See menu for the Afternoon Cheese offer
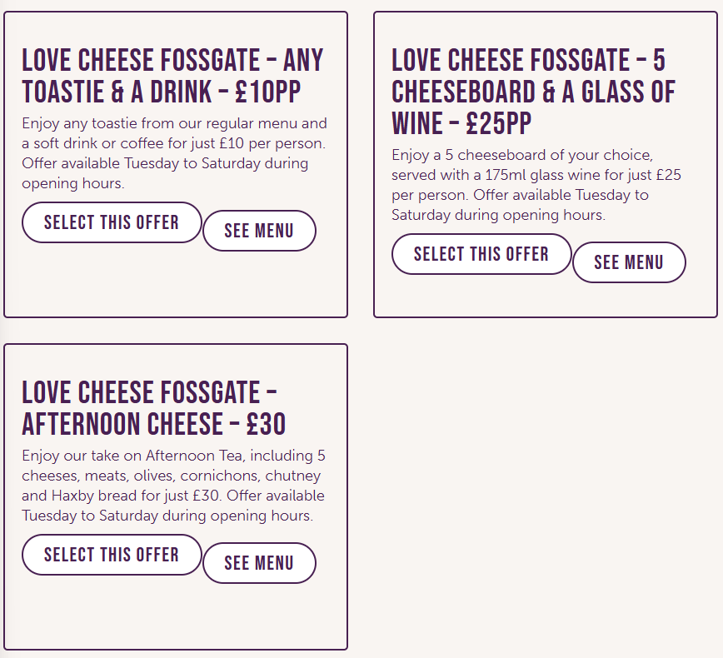The image size is (723, 658). pyautogui.click(x=259, y=563)
